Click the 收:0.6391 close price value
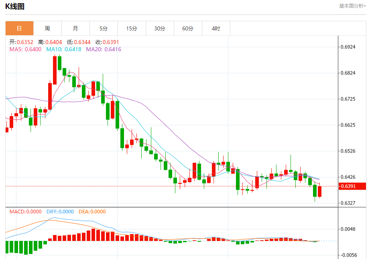The width and height of the screenshot is (370, 259). tap(107, 42)
